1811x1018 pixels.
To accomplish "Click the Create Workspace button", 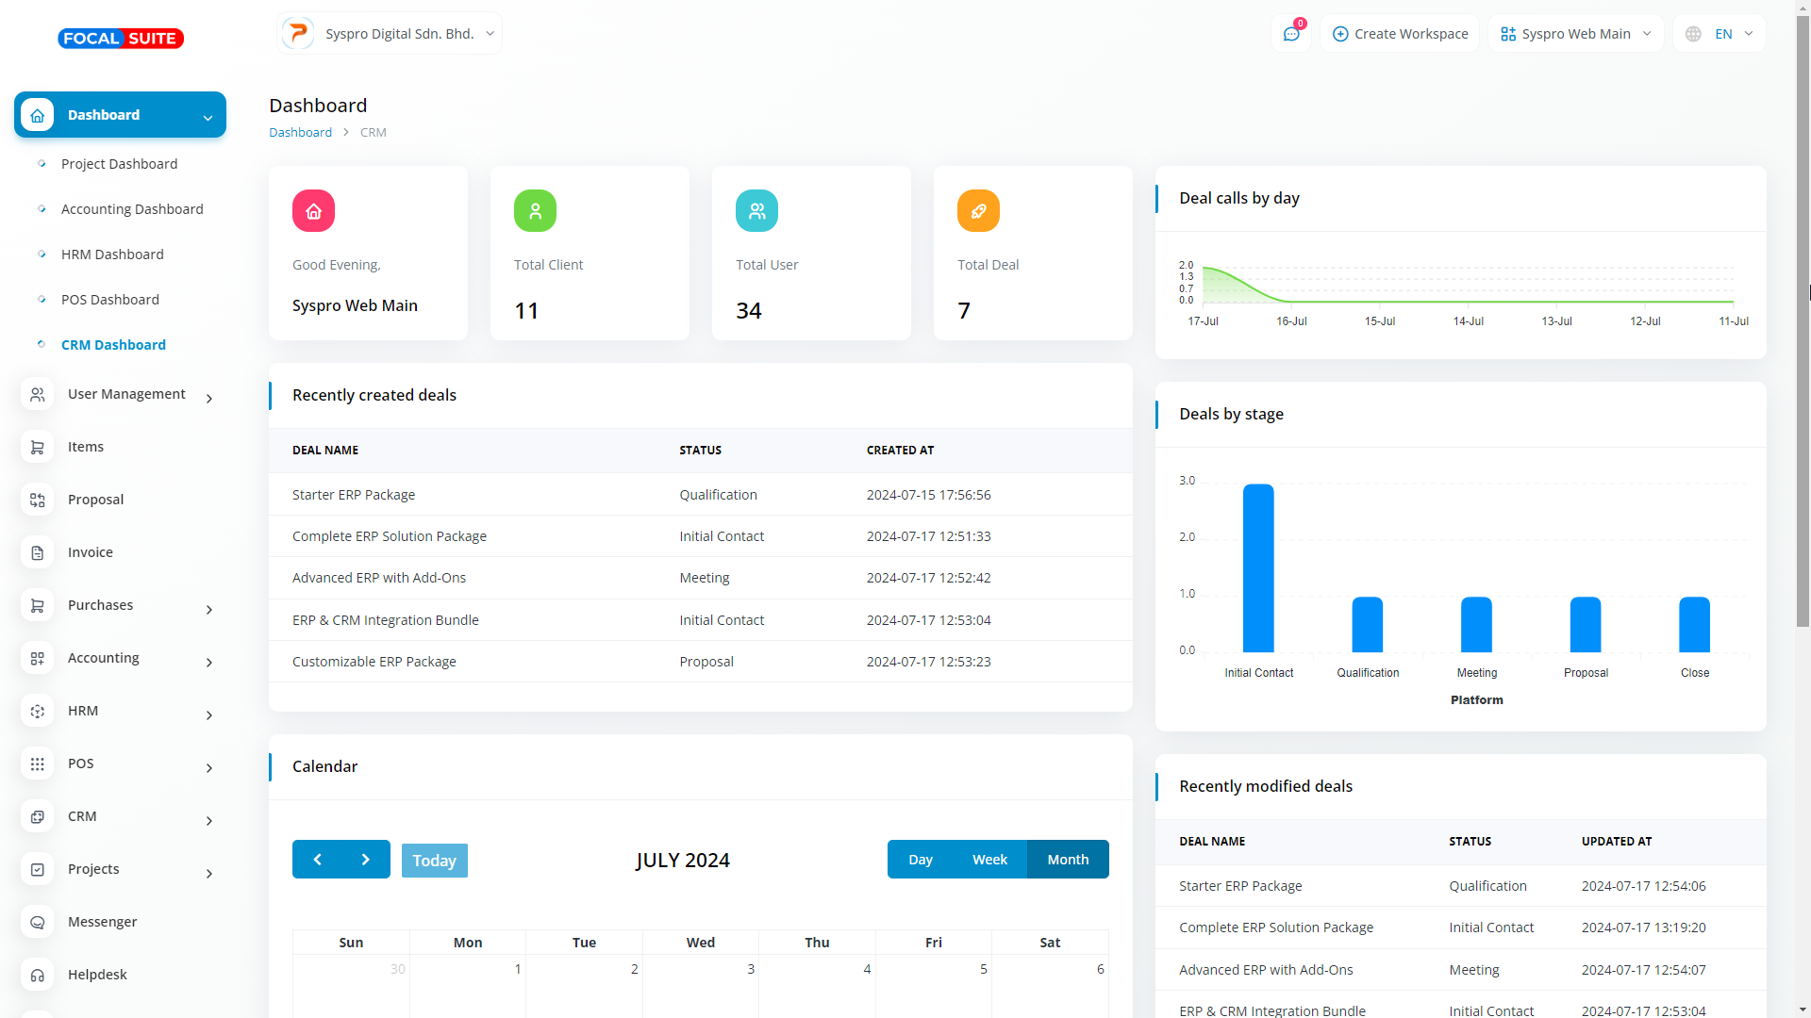I will pyautogui.click(x=1400, y=34).
